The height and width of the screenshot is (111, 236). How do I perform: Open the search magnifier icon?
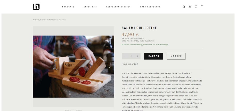click(x=184, y=7)
